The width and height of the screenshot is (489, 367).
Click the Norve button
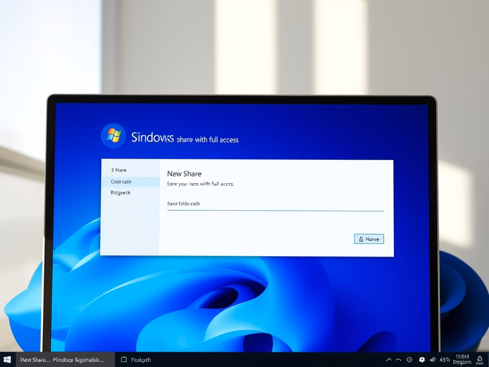369,239
